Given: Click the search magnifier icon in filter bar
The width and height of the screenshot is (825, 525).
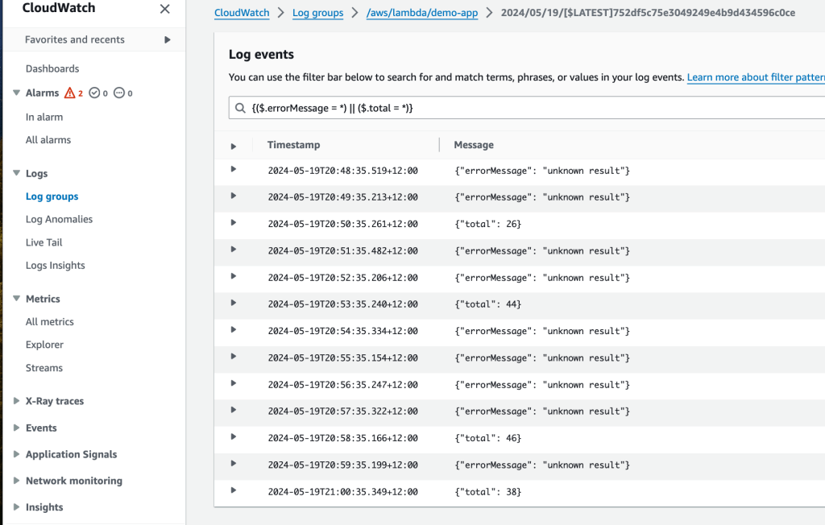Looking at the screenshot, I should coord(240,108).
